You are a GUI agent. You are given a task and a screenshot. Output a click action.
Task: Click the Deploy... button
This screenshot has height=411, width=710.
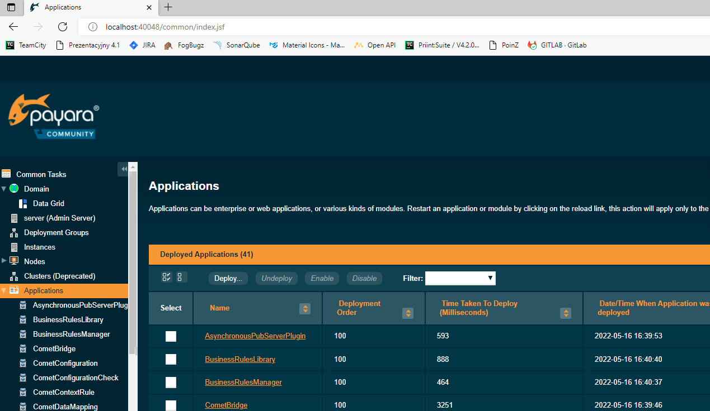coord(228,278)
